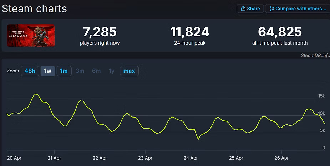Click the Zoom label
This screenshot has height=166, width=330.
click(x=13, y=71)
